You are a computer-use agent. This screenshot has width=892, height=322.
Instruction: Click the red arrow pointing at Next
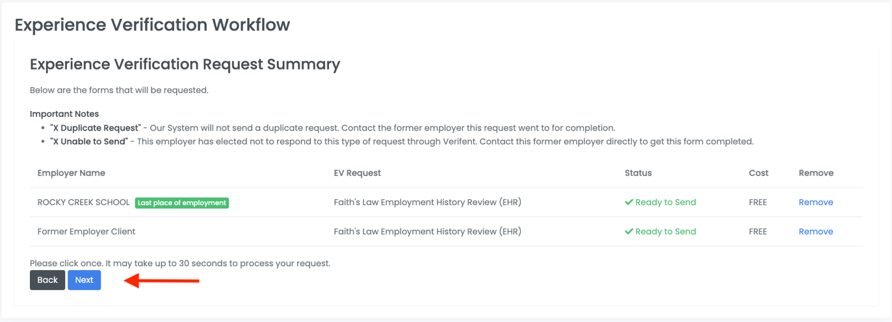pyautogui.click(x=161, y=281)
